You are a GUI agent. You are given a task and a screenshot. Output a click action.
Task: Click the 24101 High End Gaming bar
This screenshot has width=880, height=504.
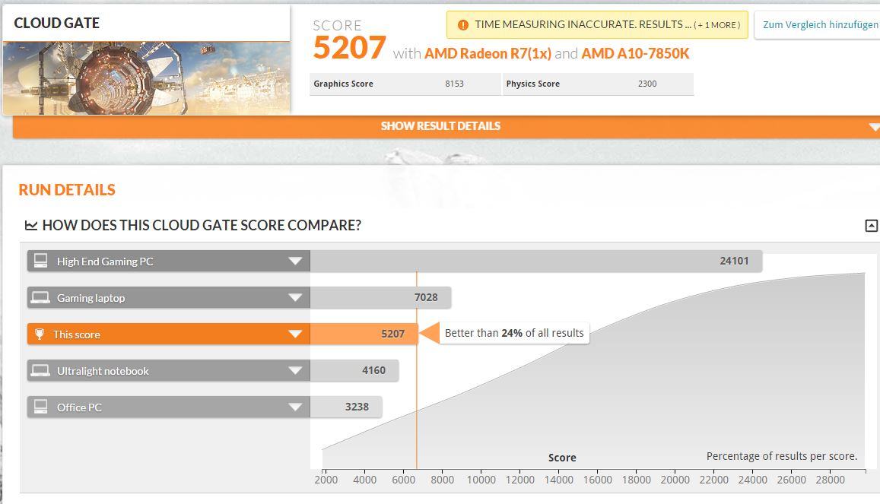coord(536,262)
